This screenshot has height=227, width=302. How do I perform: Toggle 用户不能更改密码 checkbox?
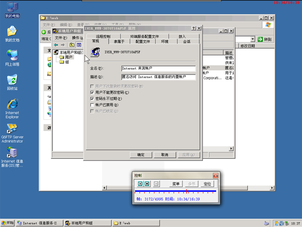(92, 93)
